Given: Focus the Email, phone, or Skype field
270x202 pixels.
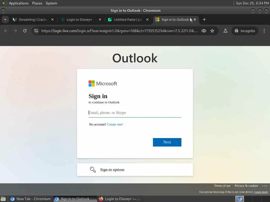Looking at the screenshot, I should (135, 113).
